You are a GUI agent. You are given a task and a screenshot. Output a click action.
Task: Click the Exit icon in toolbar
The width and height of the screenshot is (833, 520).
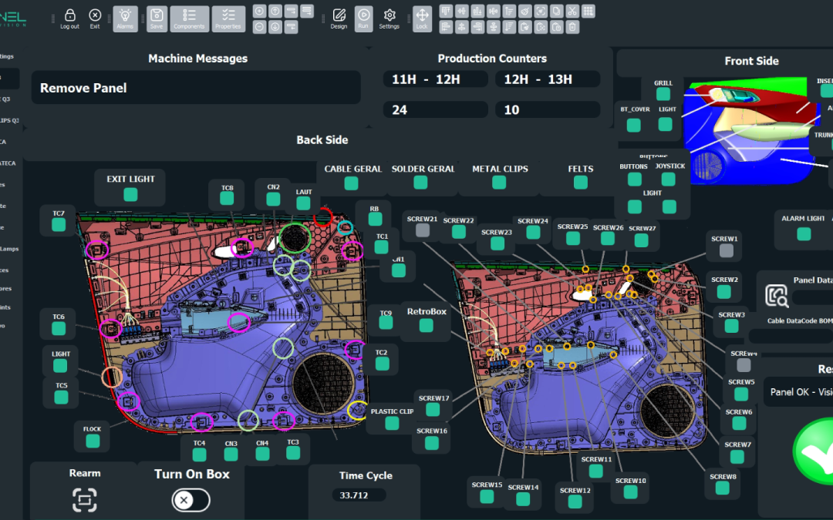tap(95, 18)
